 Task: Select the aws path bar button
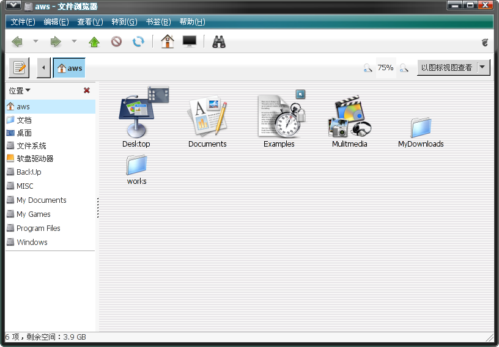click(69, 68)
